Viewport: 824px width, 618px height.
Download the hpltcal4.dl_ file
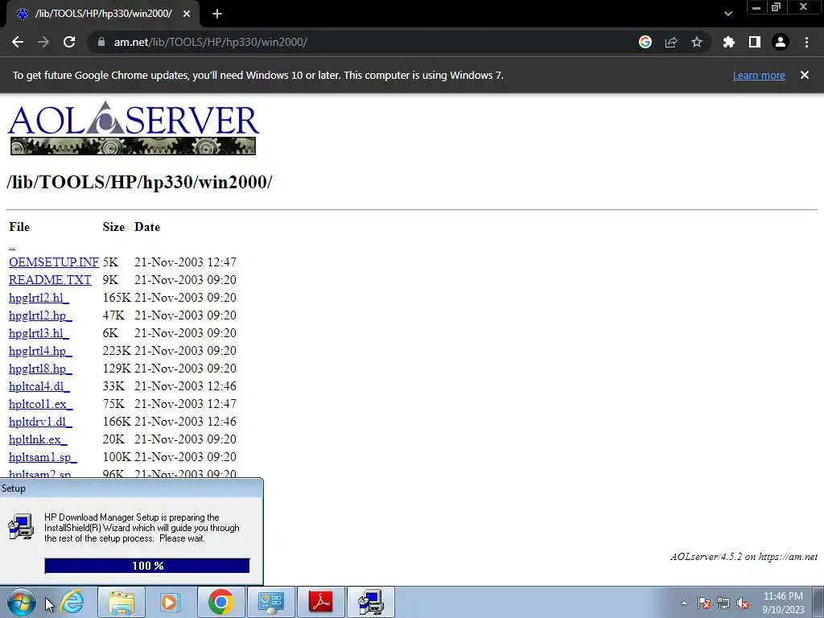39,386
